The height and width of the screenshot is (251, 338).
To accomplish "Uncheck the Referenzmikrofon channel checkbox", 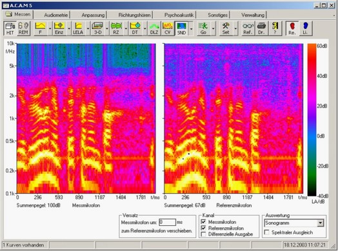I will [x=203, y=228].
